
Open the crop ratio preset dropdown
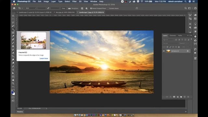tap(31, 8)
